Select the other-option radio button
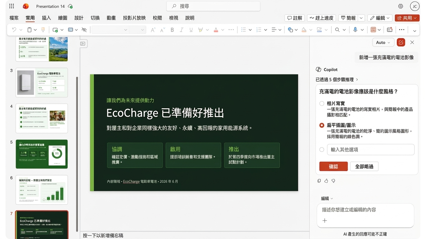This screenshot has height=239, width=426. coord(322,150)
